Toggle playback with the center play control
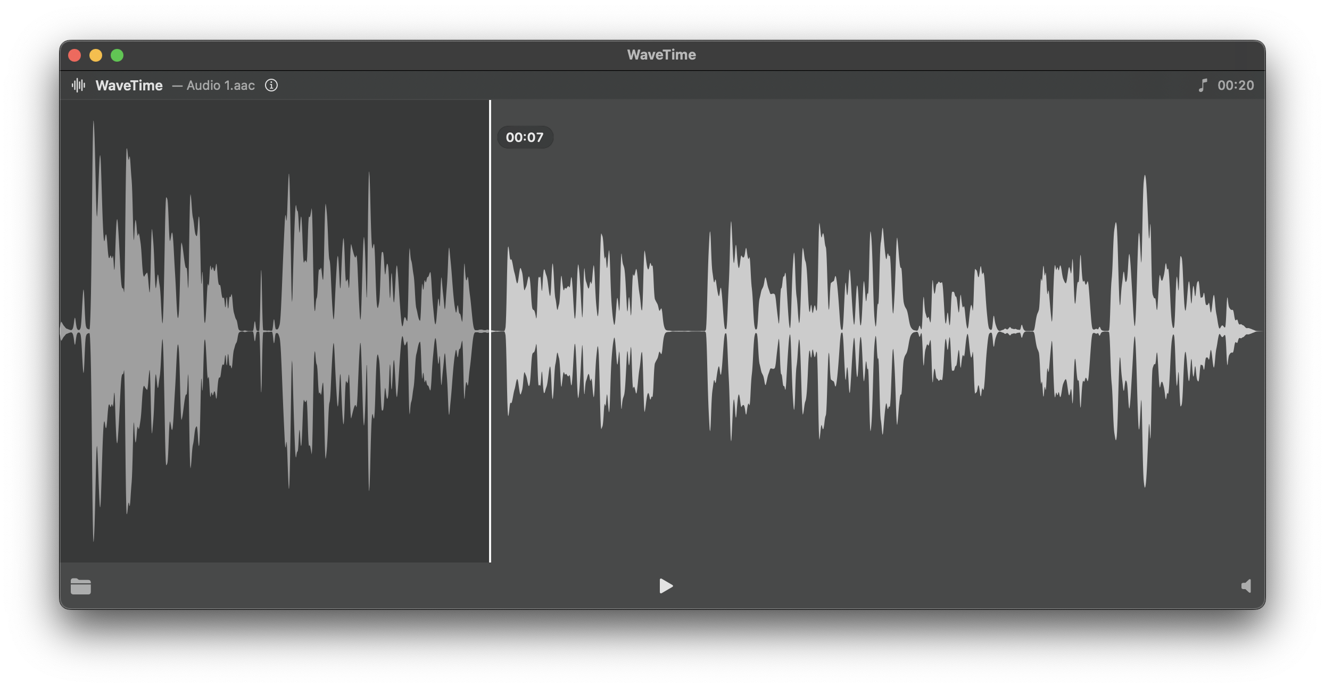This screenshot has height=688, width=1325. pos(666,586)
